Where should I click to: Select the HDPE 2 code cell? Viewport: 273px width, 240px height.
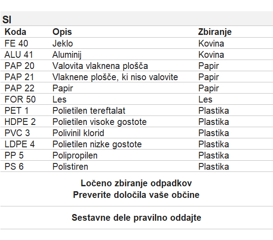[20, 122]
